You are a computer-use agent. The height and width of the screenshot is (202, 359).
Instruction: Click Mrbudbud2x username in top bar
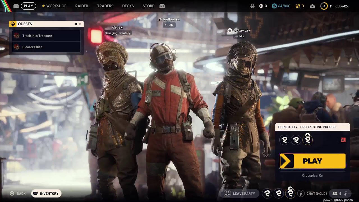point(339,6)
